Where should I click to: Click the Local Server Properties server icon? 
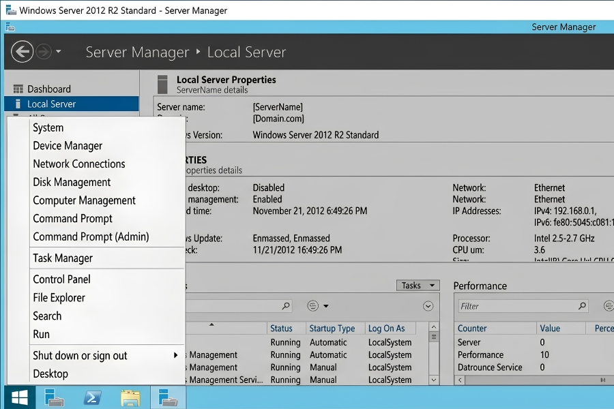click(162, 85)
